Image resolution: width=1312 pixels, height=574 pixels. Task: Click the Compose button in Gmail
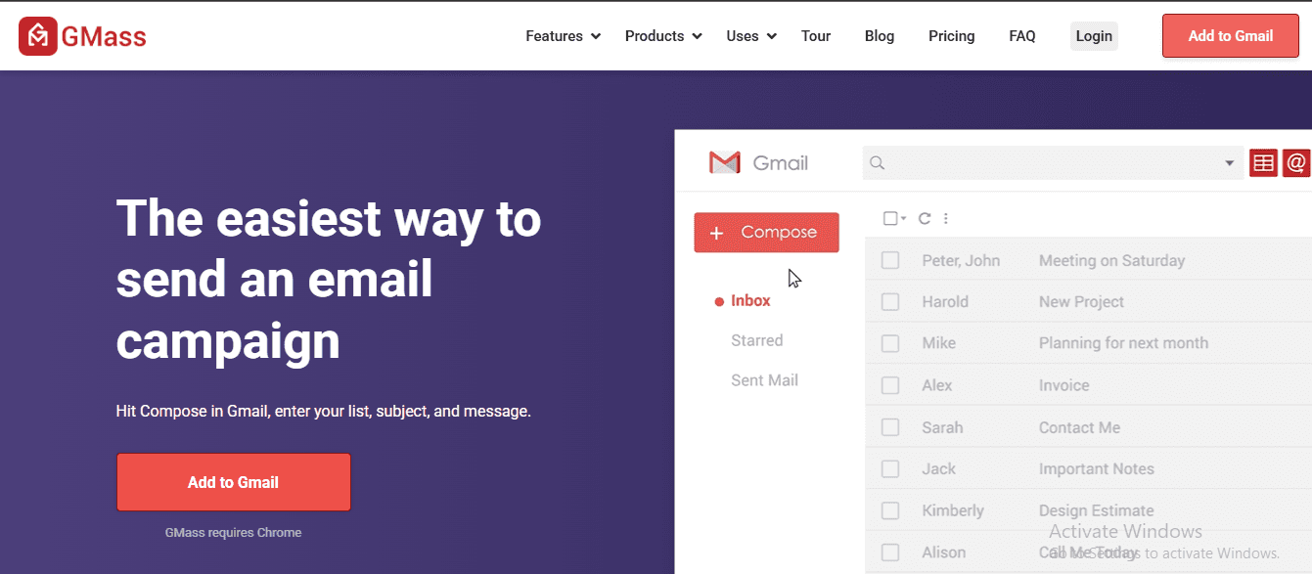[x=766, y=233]
